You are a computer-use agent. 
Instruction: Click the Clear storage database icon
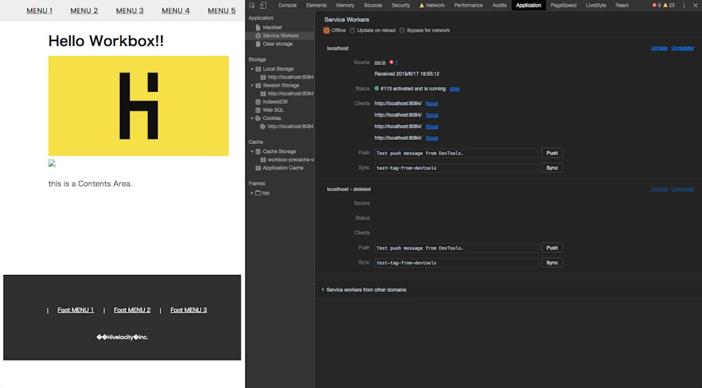coord(258,44)
